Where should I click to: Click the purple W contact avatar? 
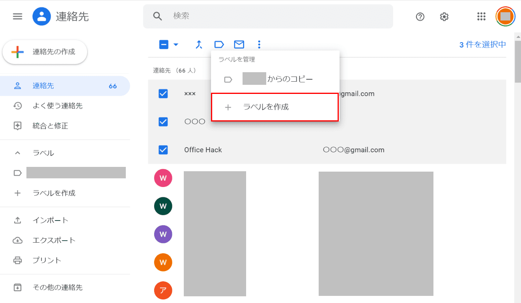click(163, 234)
